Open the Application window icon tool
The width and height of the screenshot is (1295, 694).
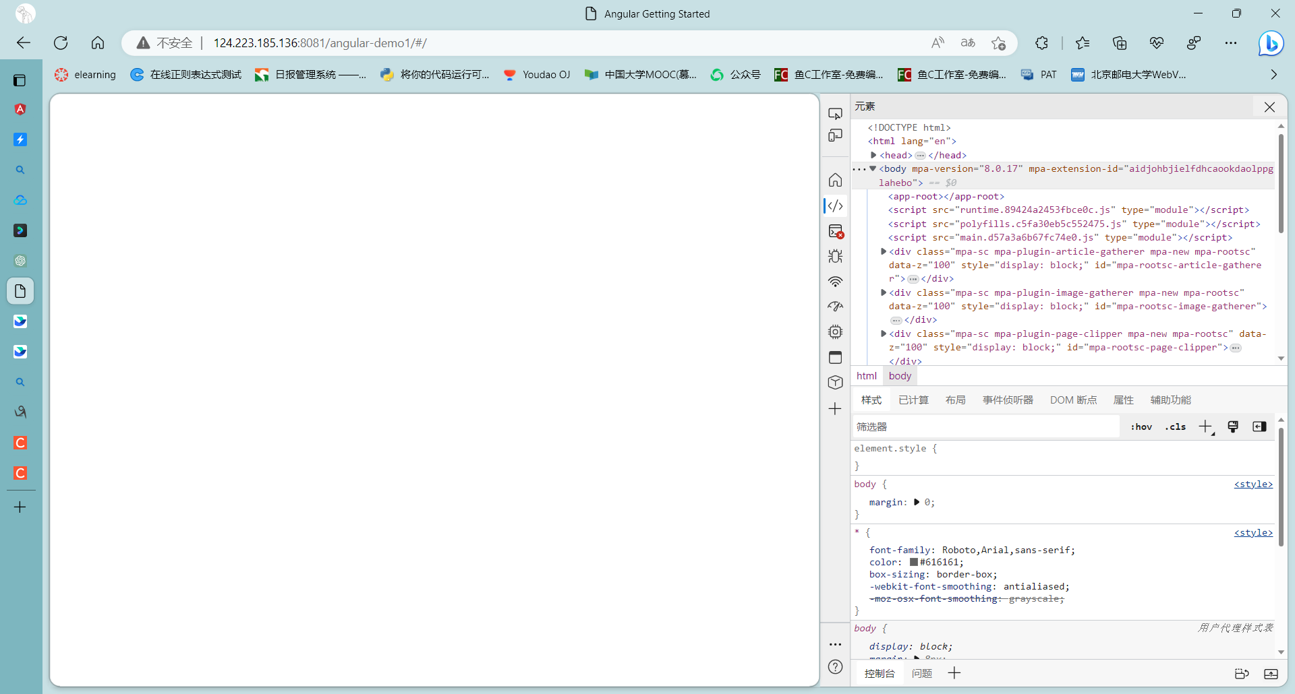coord(835,357)
